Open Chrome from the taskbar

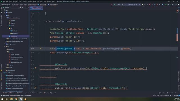(16, 99)
